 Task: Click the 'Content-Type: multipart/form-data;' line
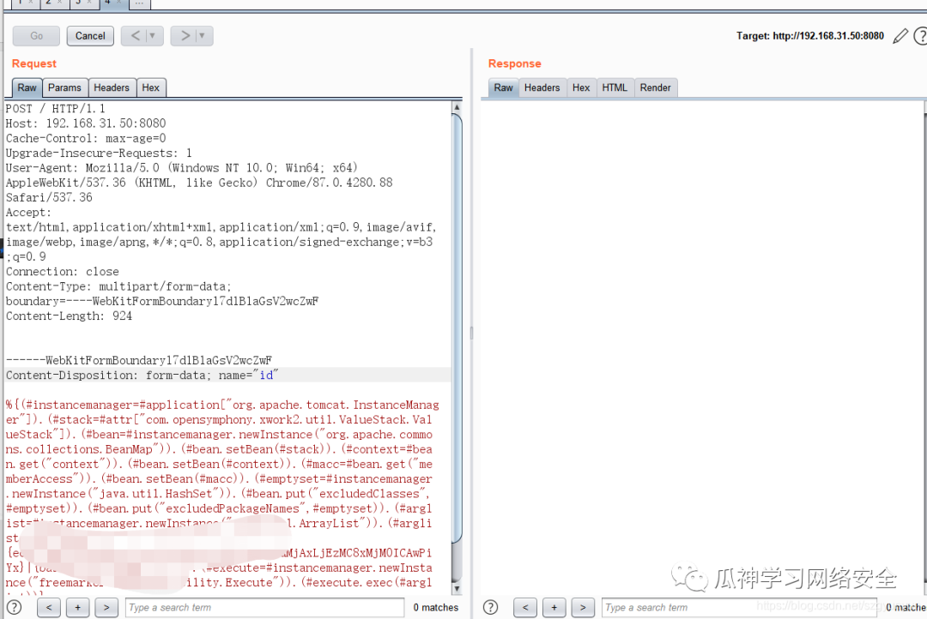[x=118, y=286]
